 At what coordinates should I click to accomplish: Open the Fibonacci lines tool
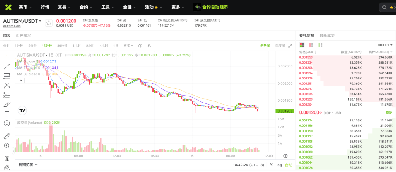tap(7, 76)
